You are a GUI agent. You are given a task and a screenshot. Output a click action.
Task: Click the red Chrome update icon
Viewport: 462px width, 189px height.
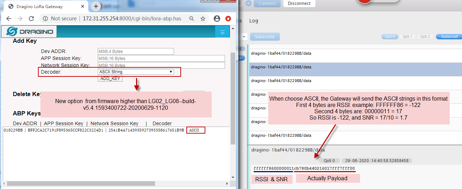click(228, 19)
